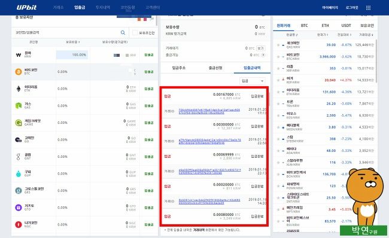Click the GAME credits coin icon
This screenshot has width=389, height=238.
pyautogui.click(x=19, y=123)
